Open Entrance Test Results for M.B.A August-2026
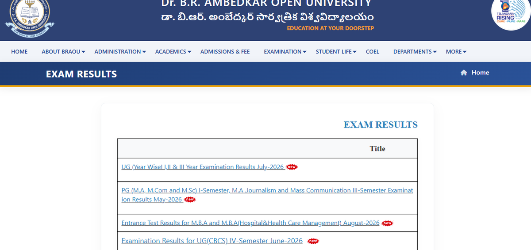Viewport: 531px width, 250px height. [250, 223]
